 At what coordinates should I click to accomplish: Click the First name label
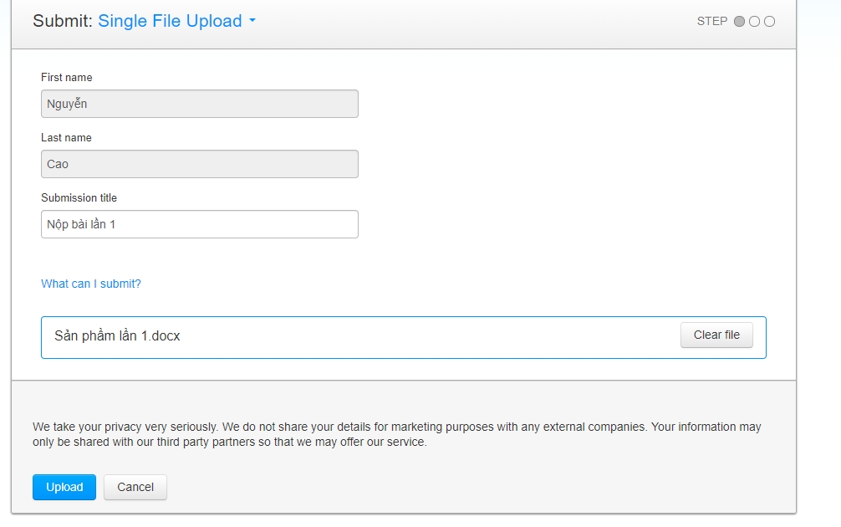coord(67,77)
